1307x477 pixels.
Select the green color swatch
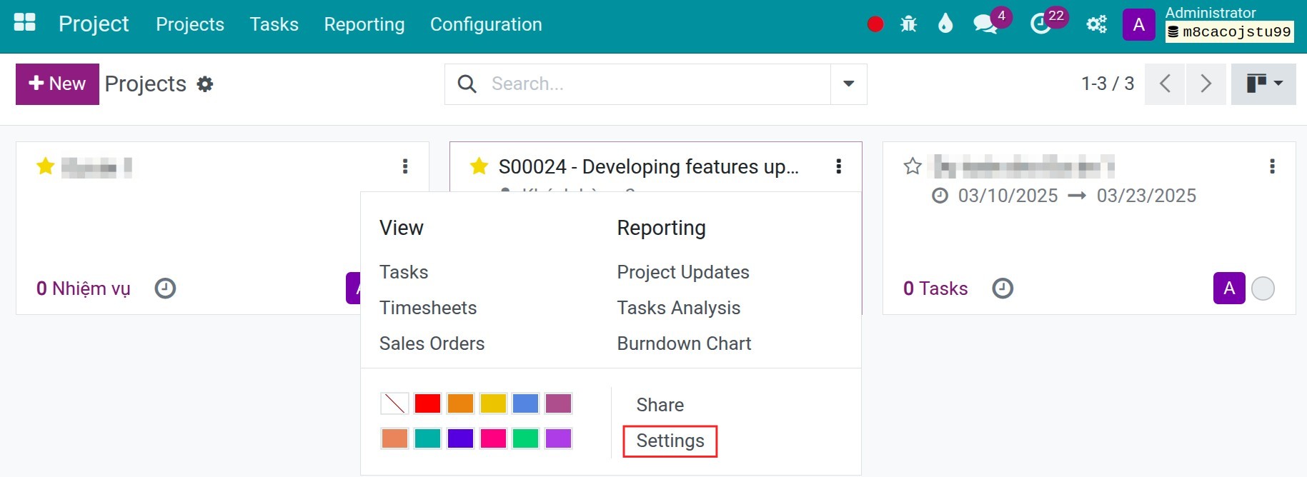525,438
